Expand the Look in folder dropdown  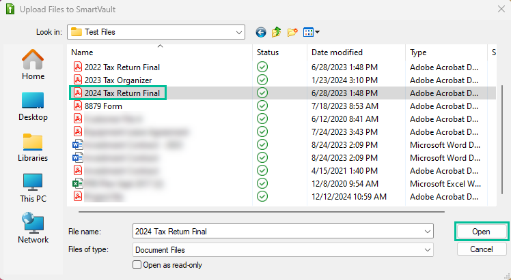point(238,32)
